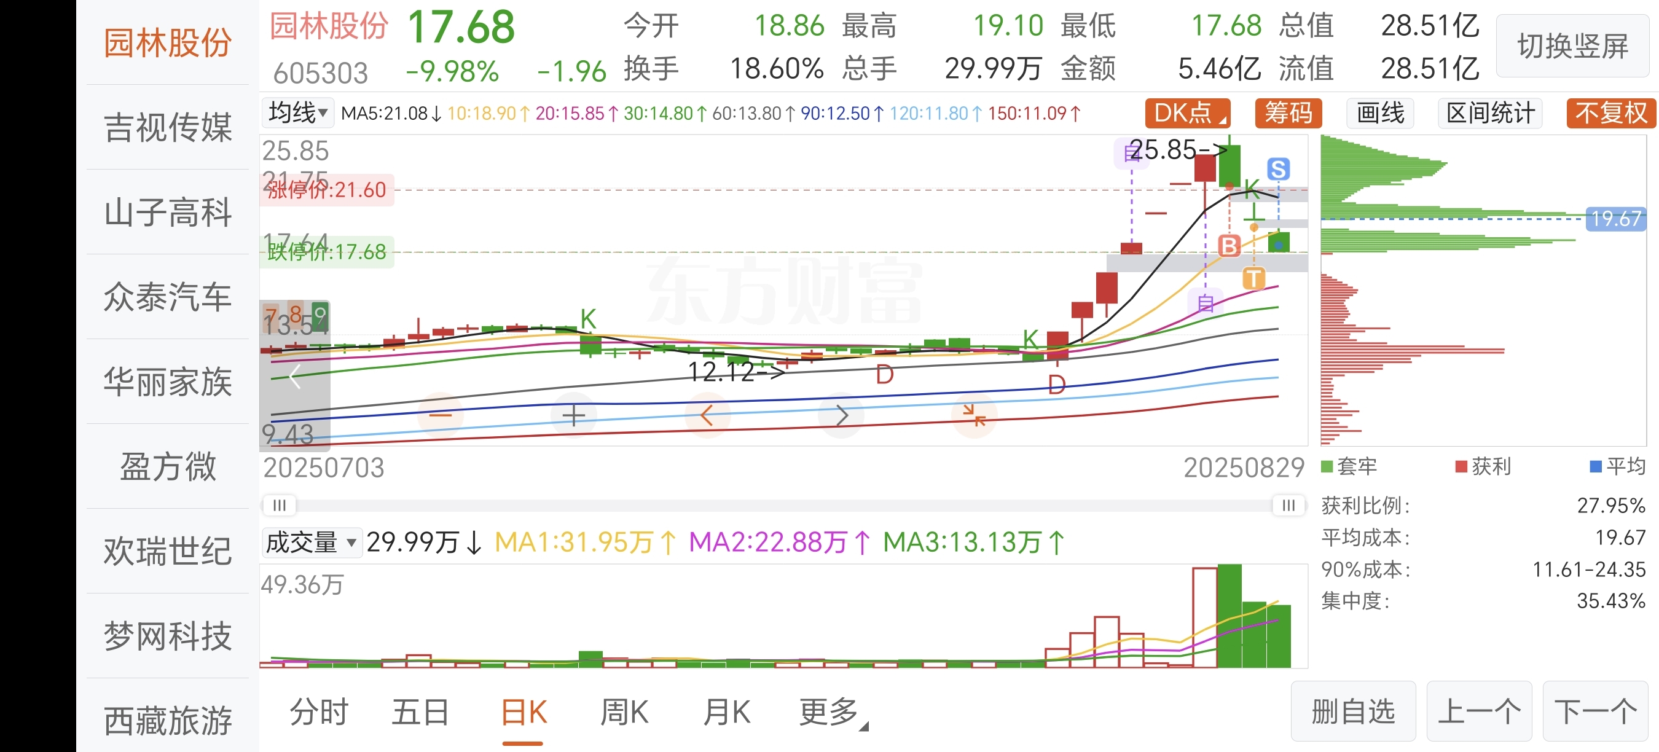Tap the 集中度 35.43% value
This screenshot has width=1659, height=752.
pos(1610,601)
